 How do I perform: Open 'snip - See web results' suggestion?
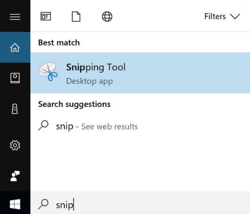tap(140, 126)
